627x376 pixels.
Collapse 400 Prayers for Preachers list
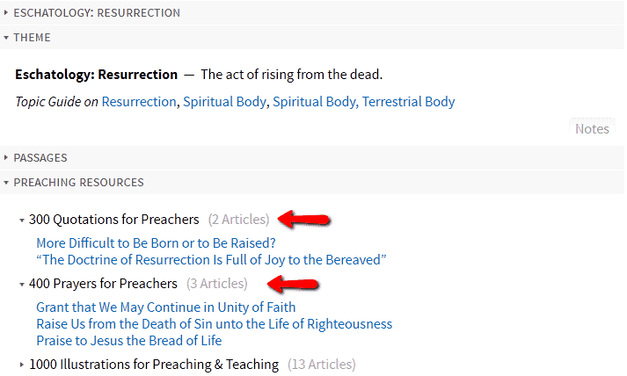(x=22, y=284)
